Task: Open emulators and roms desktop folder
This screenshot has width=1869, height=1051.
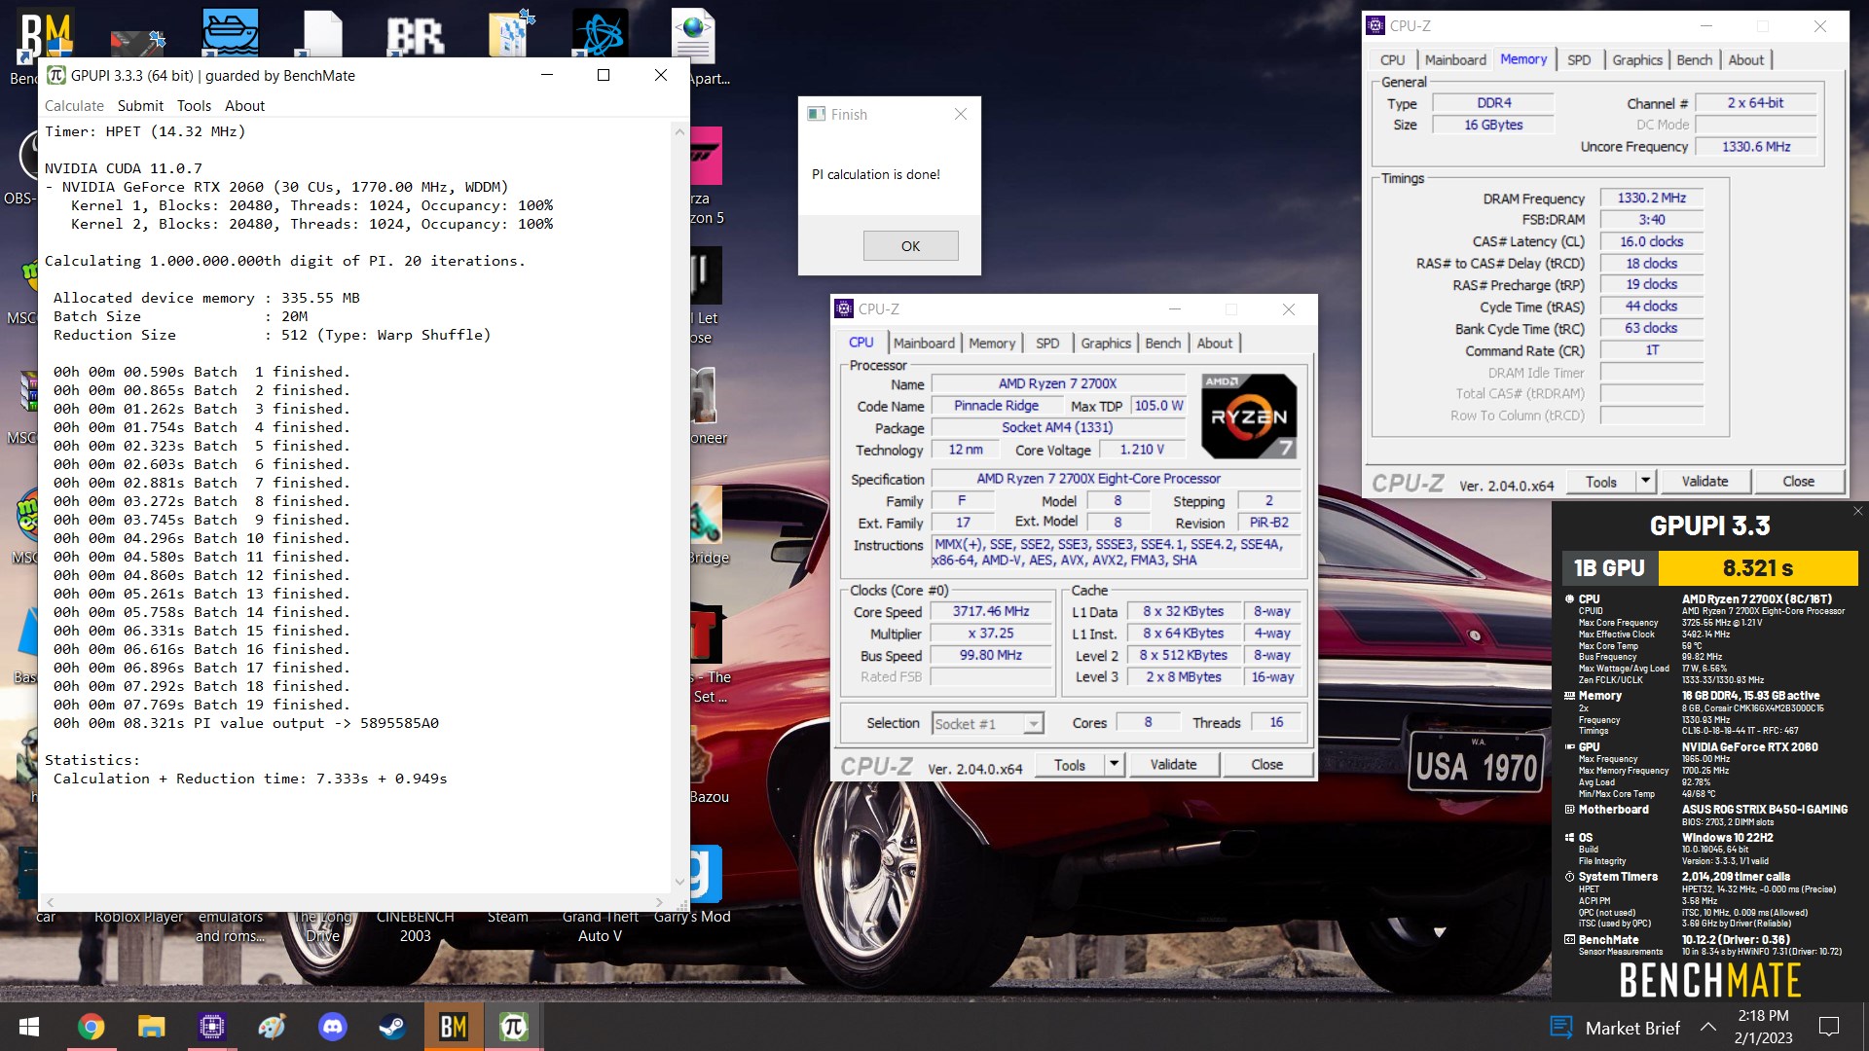Action: (230, 926)
